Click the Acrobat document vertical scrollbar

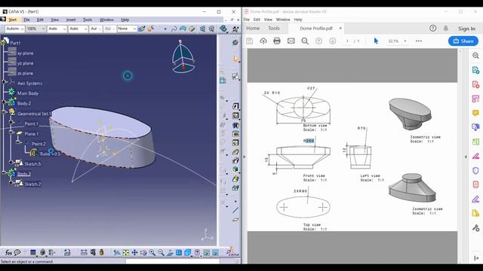[x=460, y=156]
